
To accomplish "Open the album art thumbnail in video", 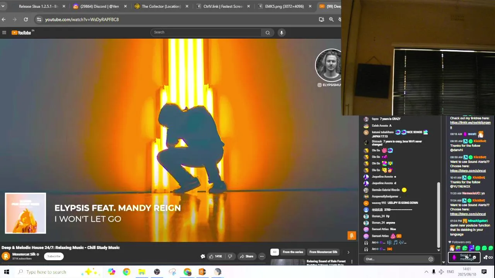I will pos(26,213).
